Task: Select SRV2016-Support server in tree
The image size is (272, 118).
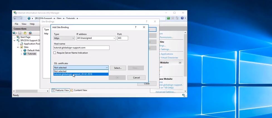Action: (30, 40)
